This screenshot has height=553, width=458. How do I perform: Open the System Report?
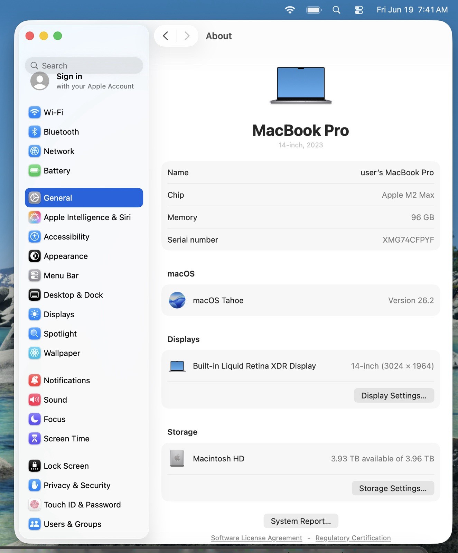coord(301,521)
